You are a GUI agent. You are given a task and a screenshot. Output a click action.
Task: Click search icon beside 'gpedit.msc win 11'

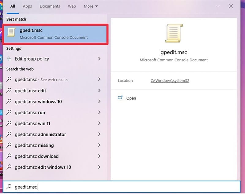click(x=9, y=123)
